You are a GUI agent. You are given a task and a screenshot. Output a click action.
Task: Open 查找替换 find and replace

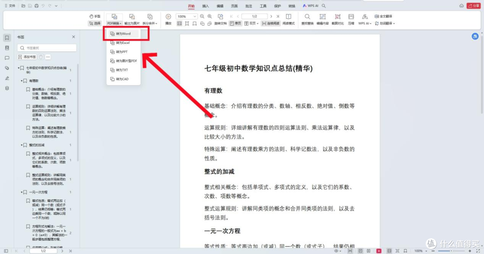[307, 19]
